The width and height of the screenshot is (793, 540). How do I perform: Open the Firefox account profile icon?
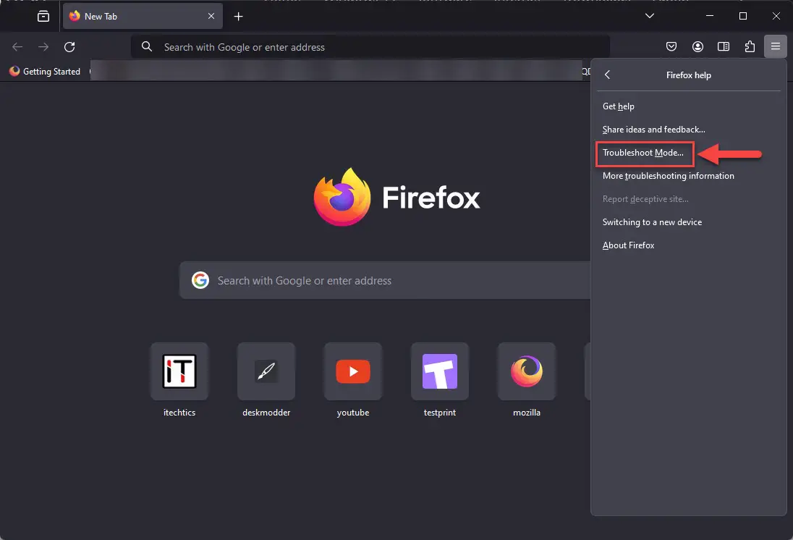(697, 46)
